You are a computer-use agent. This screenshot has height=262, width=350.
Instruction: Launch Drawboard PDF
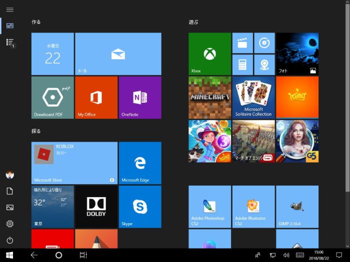point(52,97)
